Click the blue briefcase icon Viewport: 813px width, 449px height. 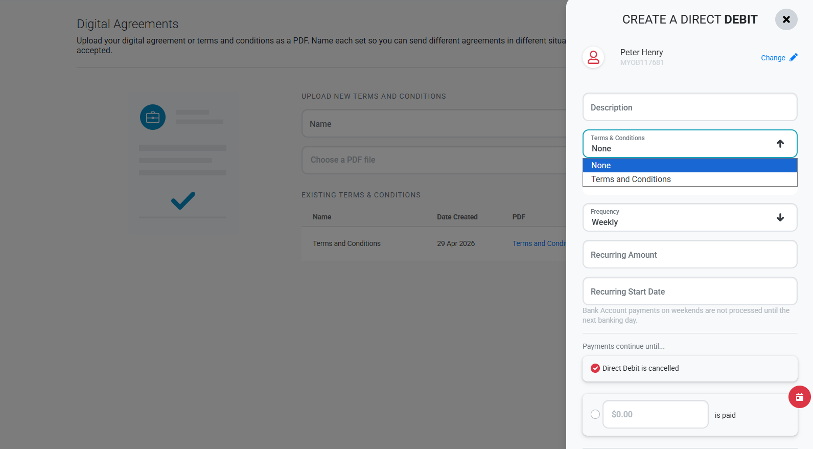(153, 117)
